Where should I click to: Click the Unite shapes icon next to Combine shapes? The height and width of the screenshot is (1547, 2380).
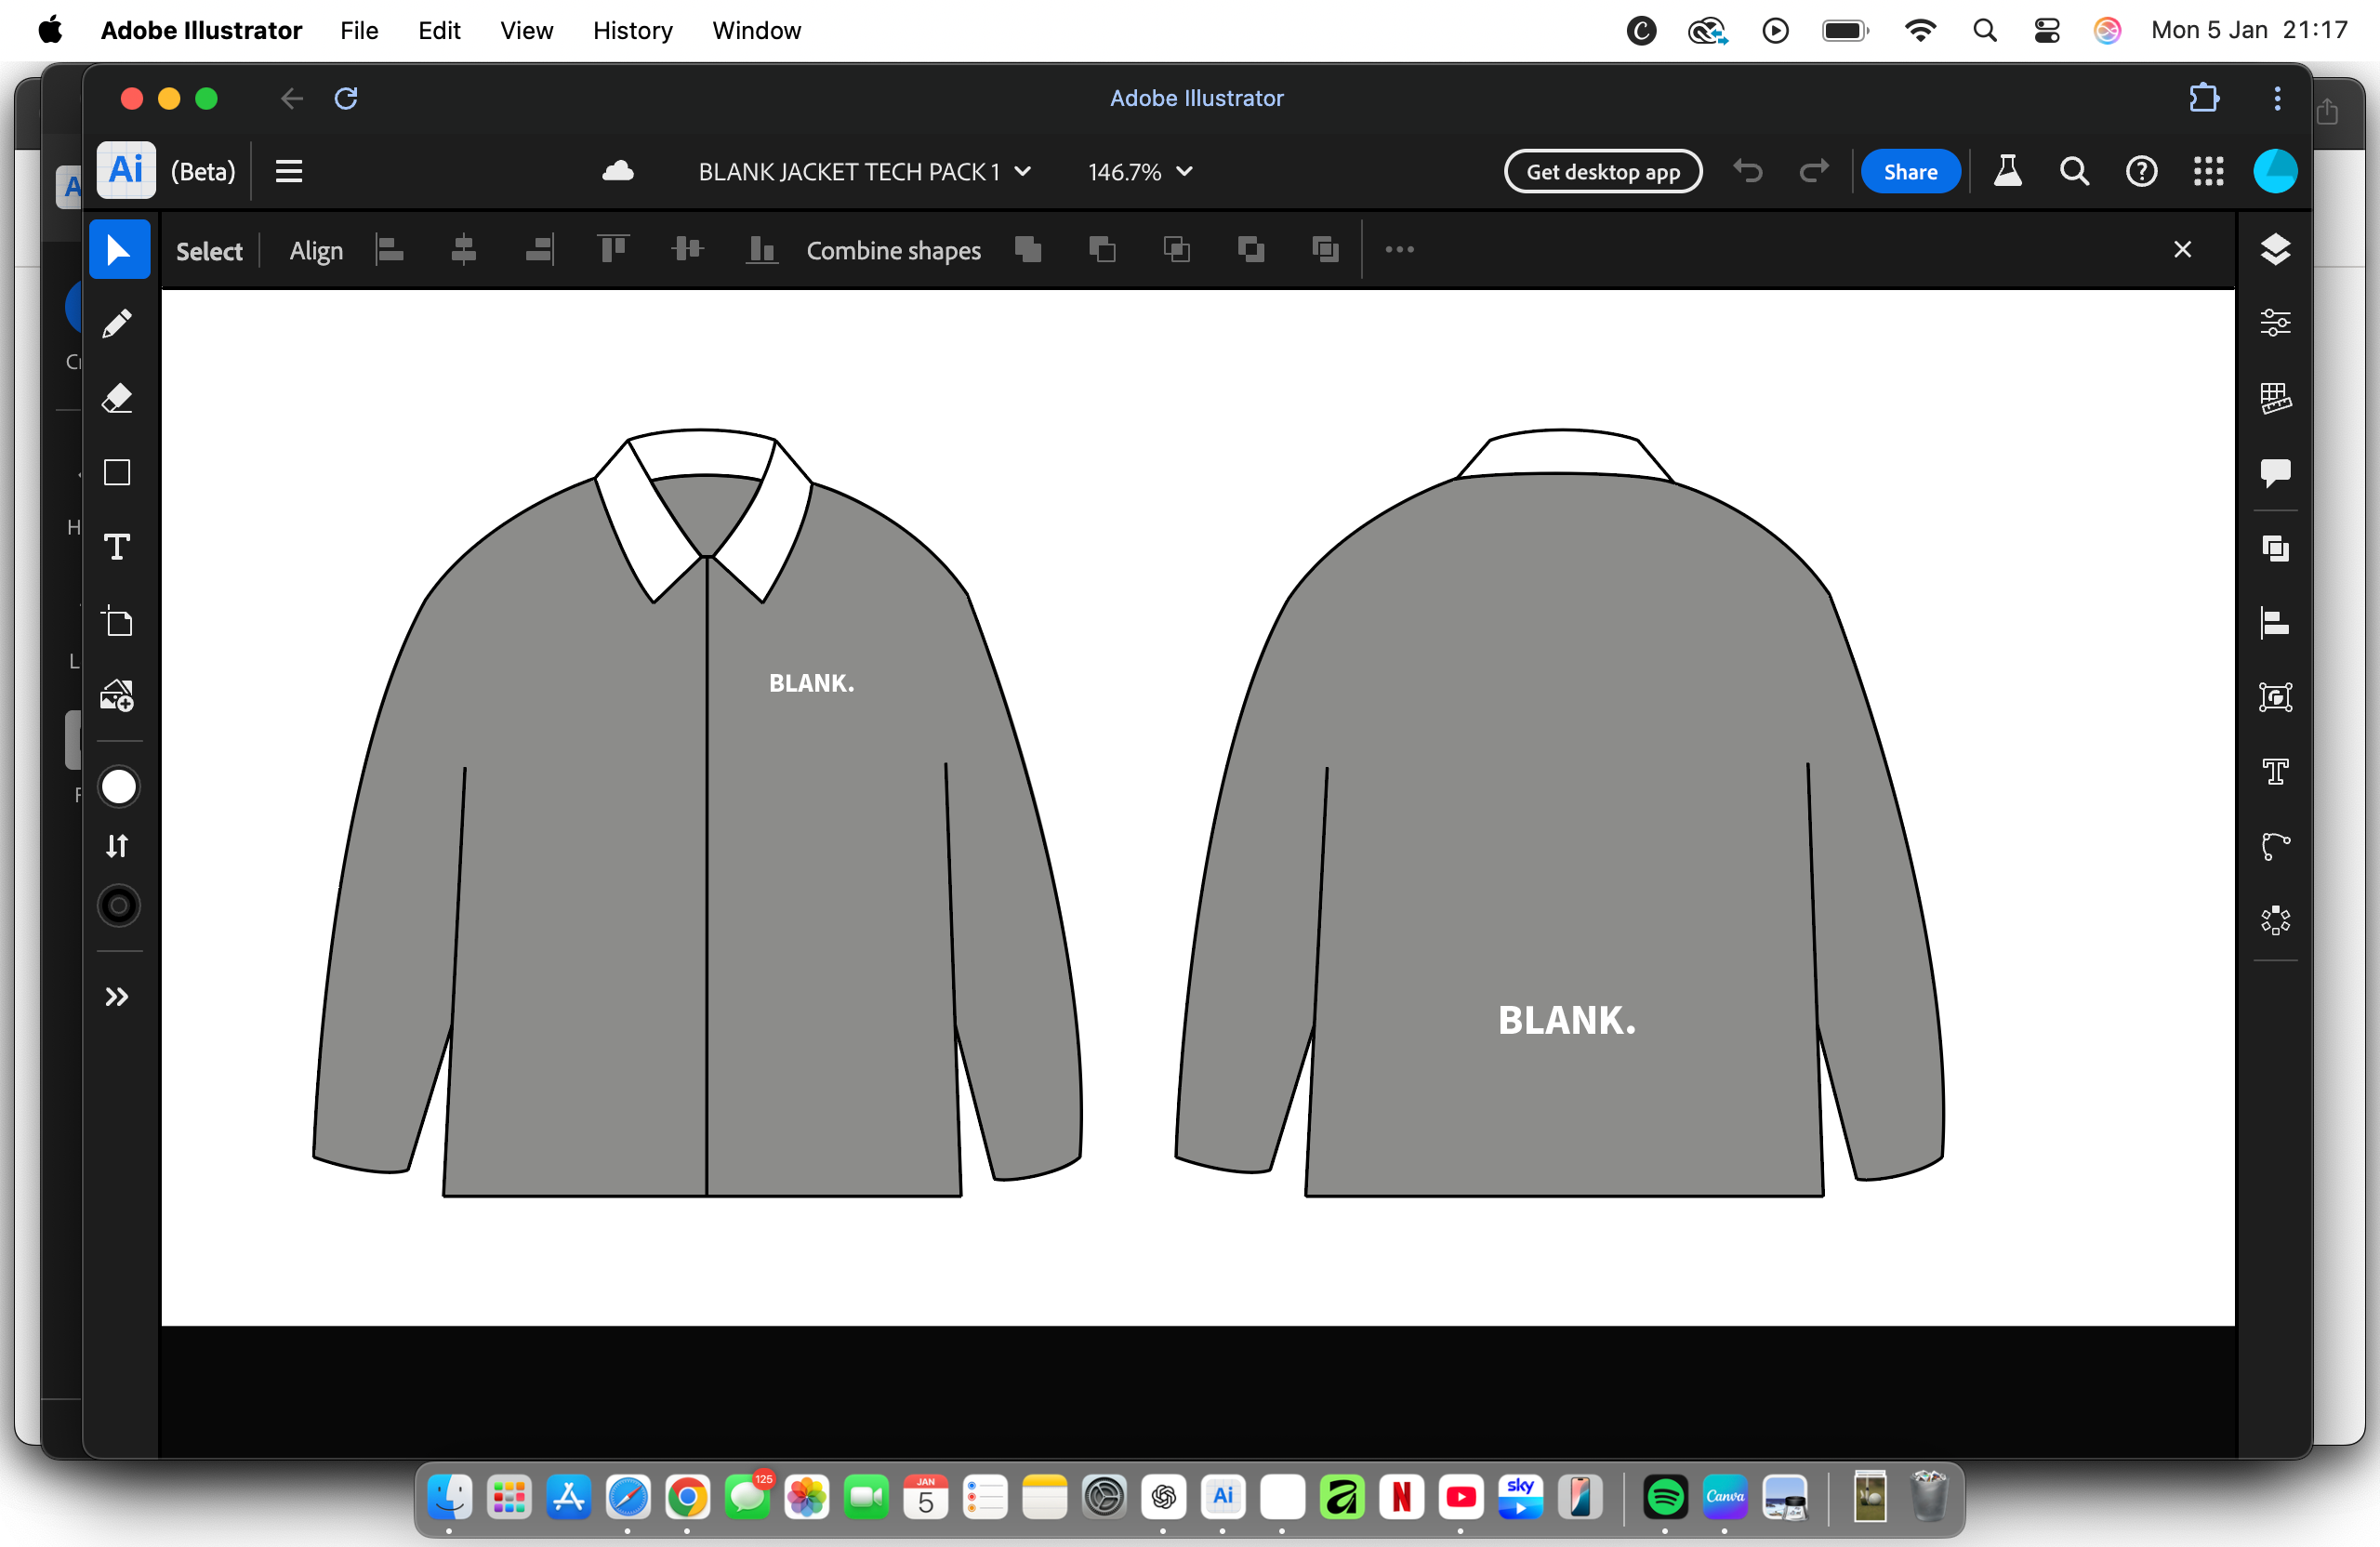pos(1029,250)
